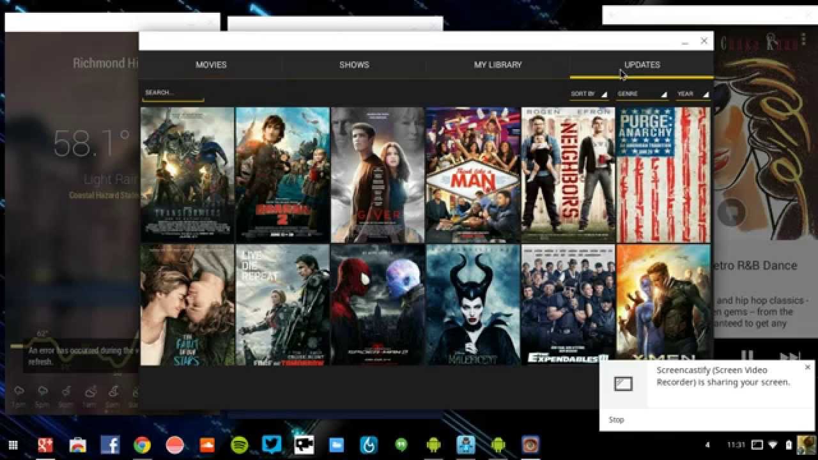
Task: Launch the Chrome Web Store shelf icon
Action: 77,445
